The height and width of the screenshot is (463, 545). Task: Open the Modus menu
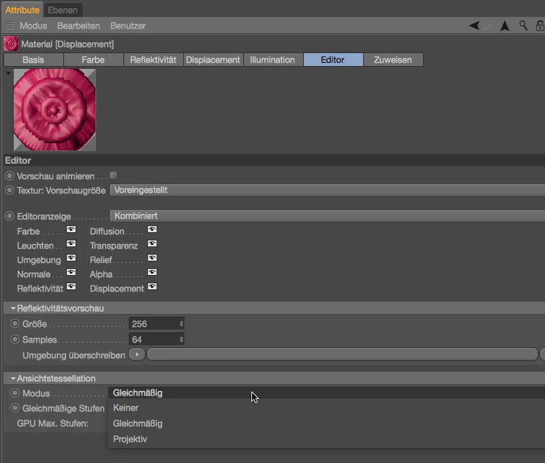pos(33,26)
